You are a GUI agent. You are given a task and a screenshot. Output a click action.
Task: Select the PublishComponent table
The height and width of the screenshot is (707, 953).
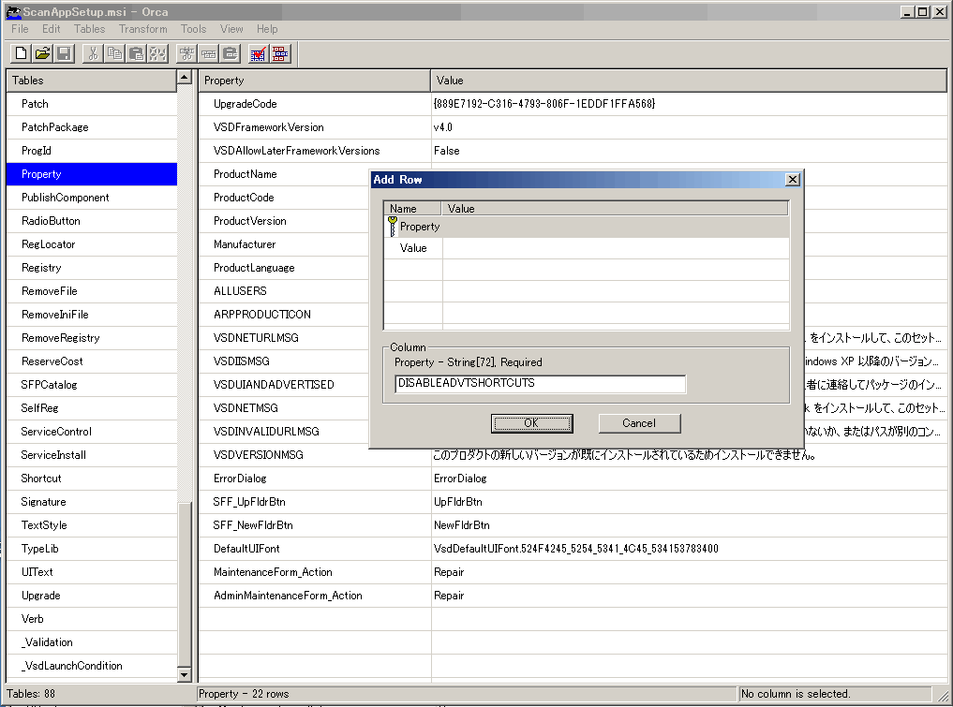click(x=91, y=198)
